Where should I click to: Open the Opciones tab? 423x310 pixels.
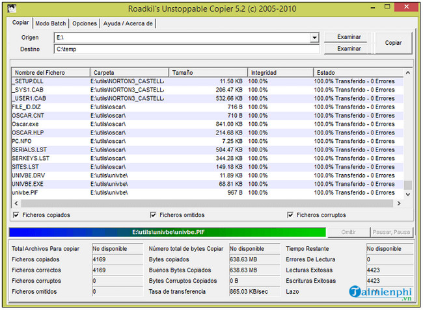(x=85, y=23)
